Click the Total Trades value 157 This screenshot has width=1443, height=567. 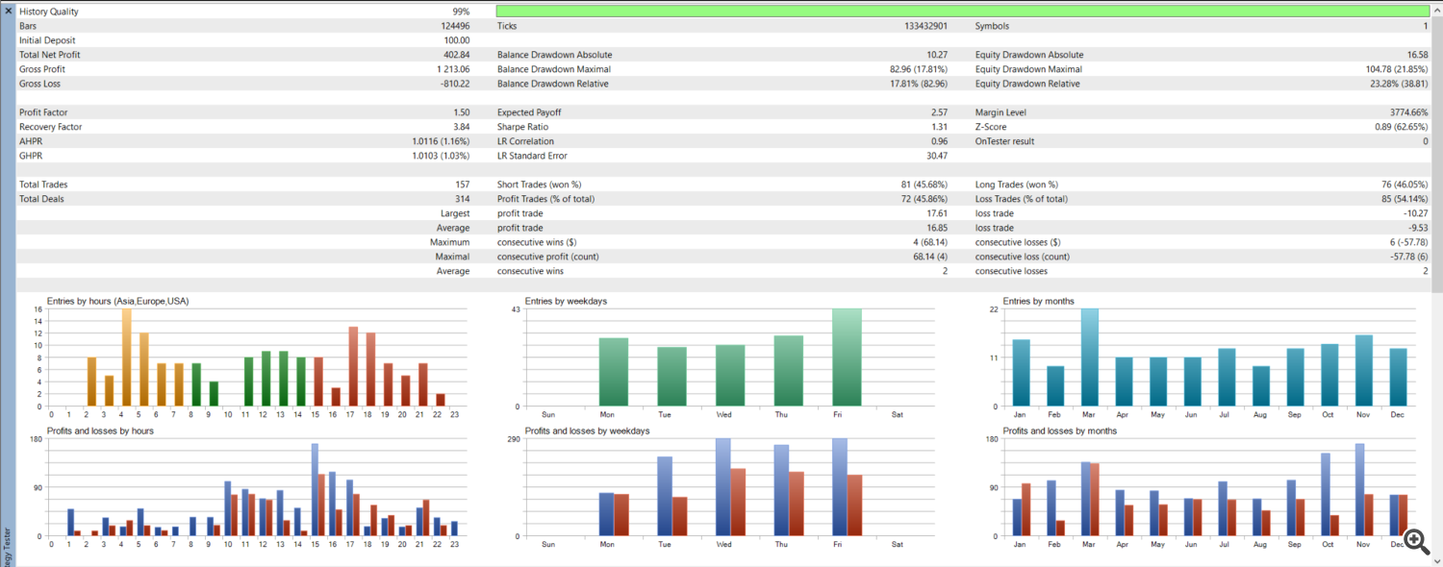(463, 185)
